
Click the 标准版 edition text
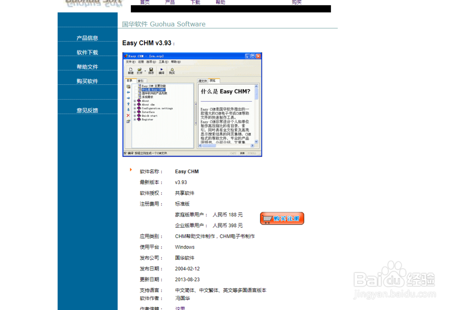182,204
